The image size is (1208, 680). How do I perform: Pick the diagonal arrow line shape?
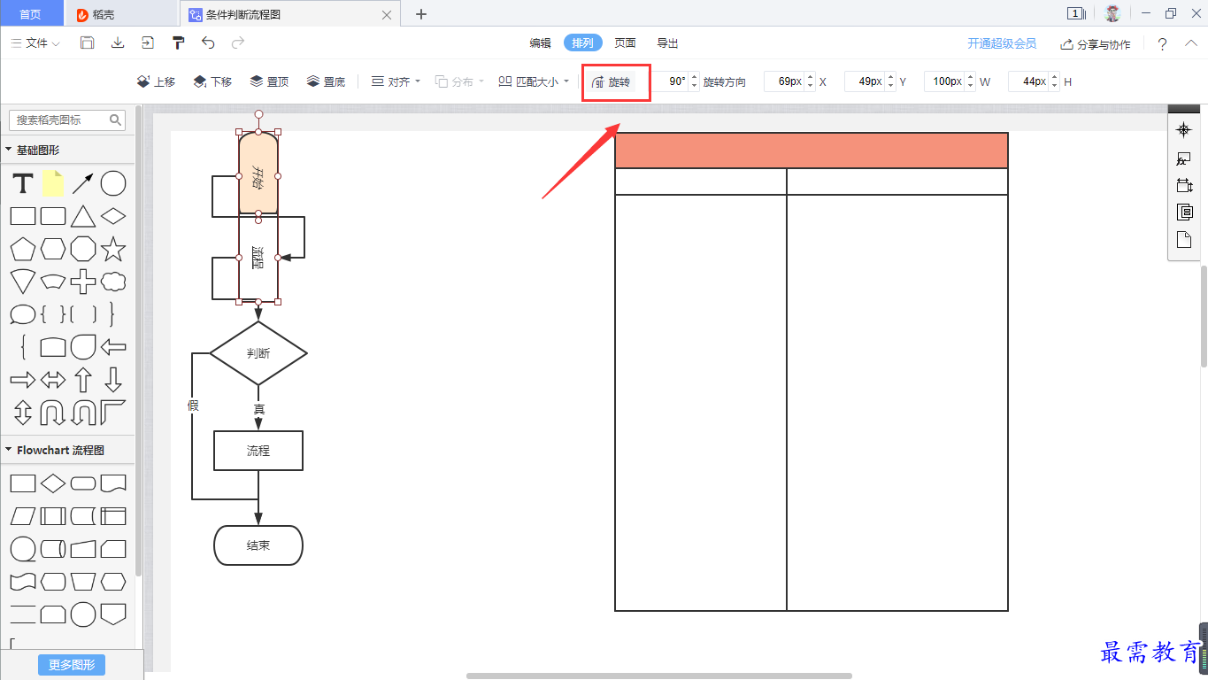tap(83, 184)
